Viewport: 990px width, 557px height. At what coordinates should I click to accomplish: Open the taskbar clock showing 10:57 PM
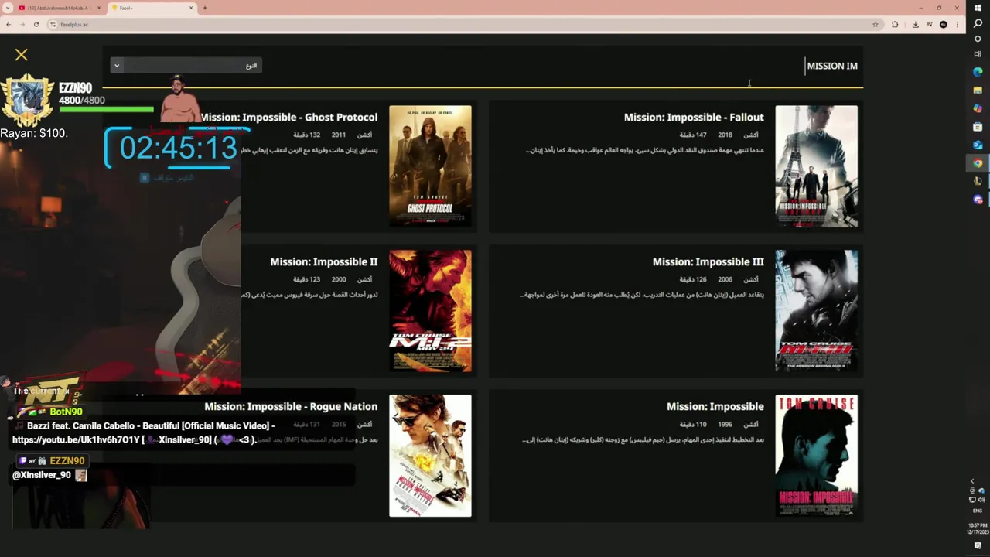[x=978, y=529]
